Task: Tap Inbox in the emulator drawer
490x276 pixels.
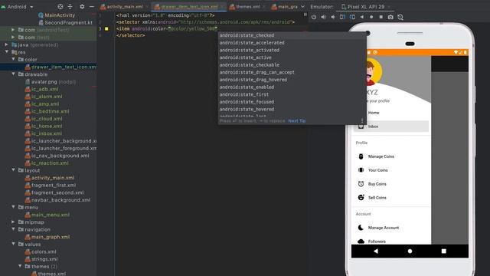Action: click(390, 127)
